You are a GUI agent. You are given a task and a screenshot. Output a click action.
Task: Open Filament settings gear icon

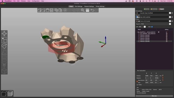[x=172, y=17]
